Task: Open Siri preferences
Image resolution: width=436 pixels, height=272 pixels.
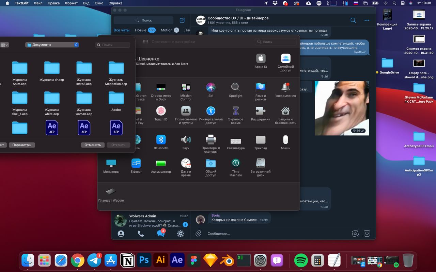Action: click(x=211, y=90)
